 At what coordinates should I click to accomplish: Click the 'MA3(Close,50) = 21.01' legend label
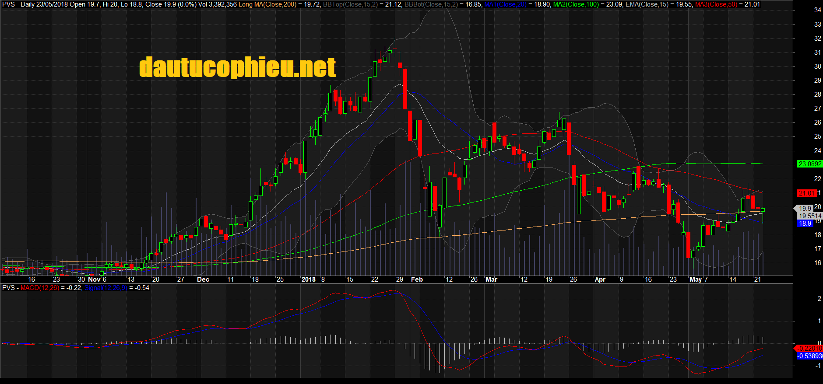click(728, 4)
